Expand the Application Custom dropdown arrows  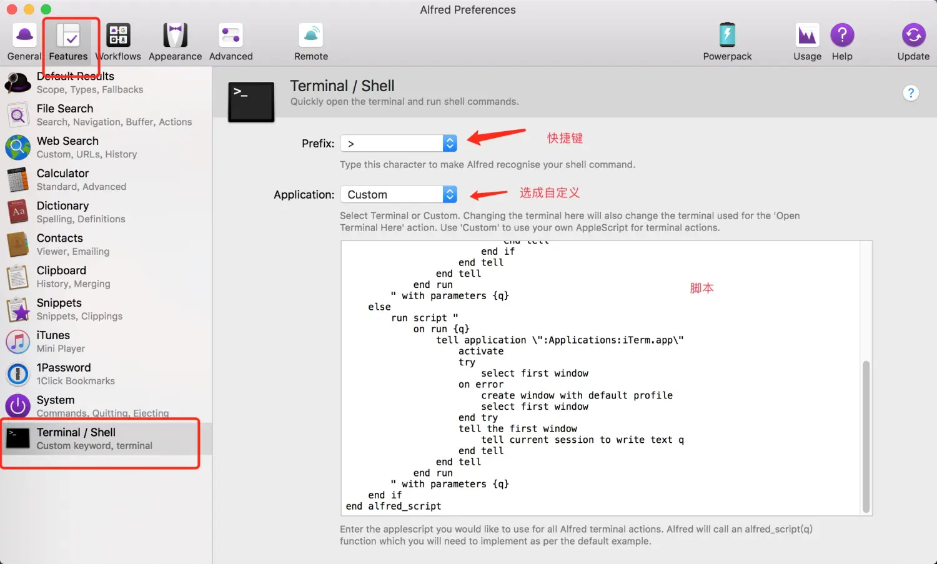450,194
